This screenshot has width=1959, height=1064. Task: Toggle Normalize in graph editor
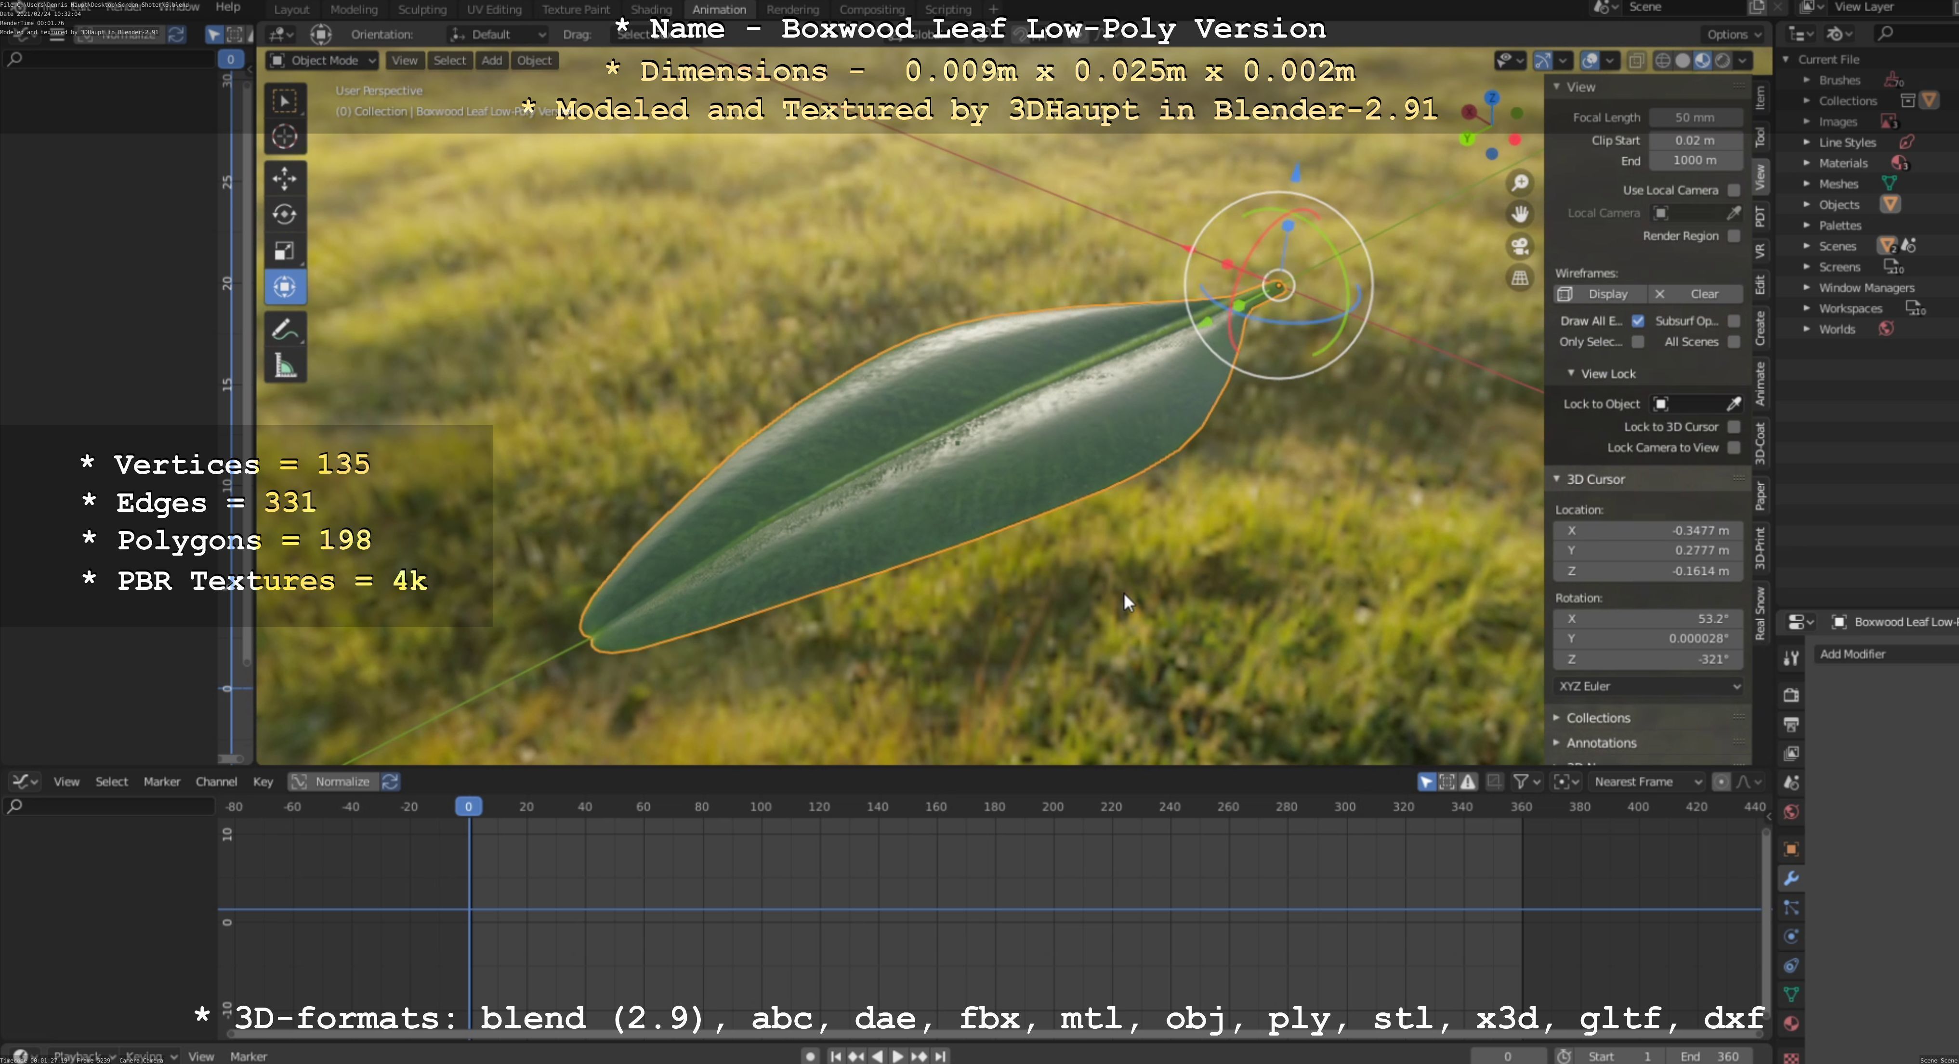tap(333, 782)
